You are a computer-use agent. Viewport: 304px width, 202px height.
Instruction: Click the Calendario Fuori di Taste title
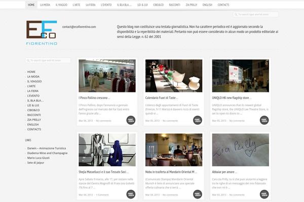coord(162,98)
